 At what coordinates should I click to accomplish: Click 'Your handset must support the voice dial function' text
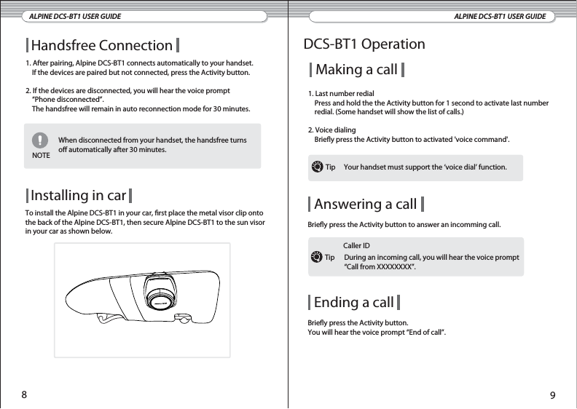(x=425, y=167)
